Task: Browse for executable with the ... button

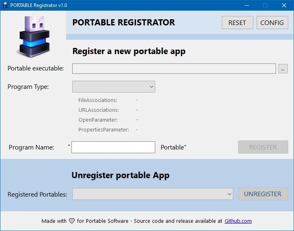Action: point(283,69)
